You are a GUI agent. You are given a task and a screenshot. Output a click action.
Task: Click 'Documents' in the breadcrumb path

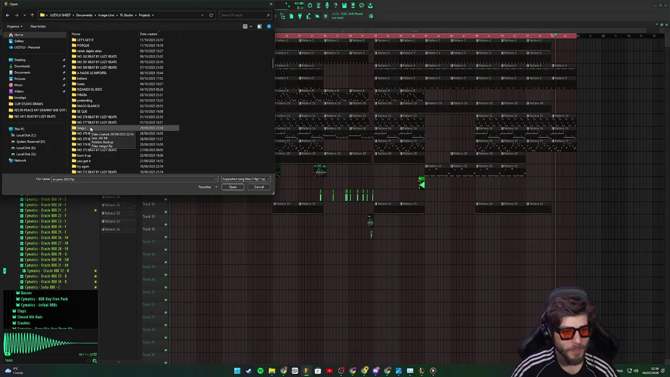click(x=84, y=15)
